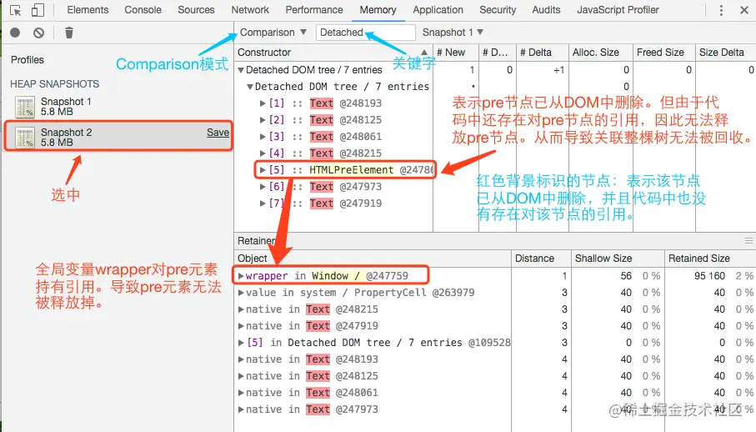Open the Retainers panel menu icon

pos(748,240)
